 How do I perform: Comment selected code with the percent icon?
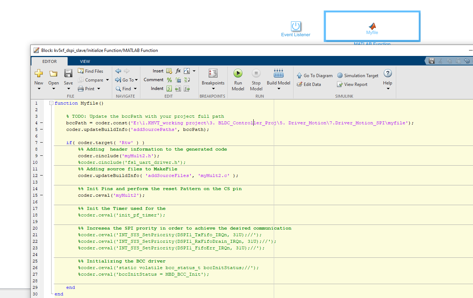click(x=170, y=79)
